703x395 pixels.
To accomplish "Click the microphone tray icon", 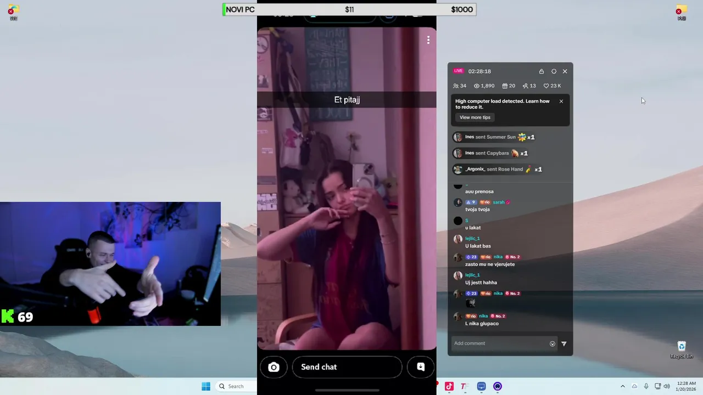I will [646, 386].
